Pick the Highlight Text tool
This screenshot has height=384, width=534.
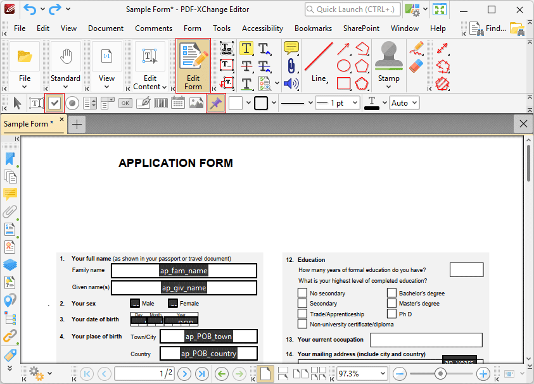[246, 48]
